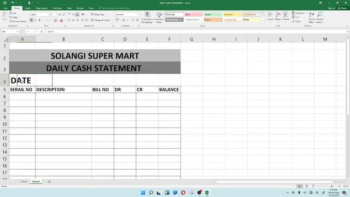
Task: Activate the Format Painter
Action: 18,21
